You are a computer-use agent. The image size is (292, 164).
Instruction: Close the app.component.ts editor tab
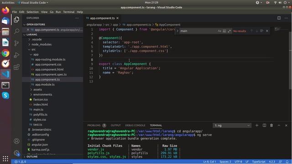(x=118, y=18)
